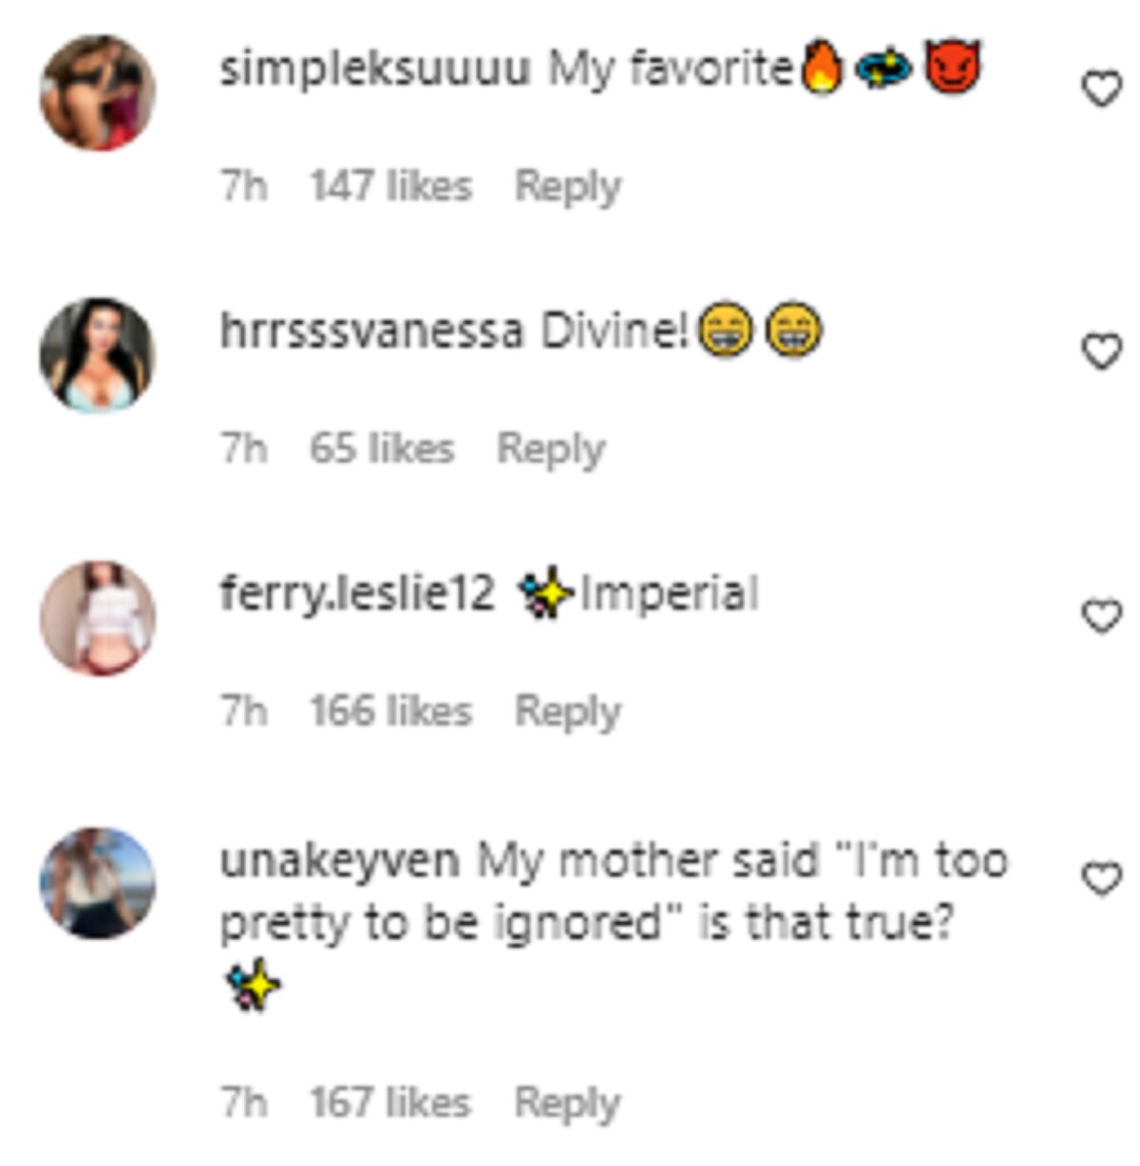
Task: Open hrrsssvanessa's profile avatar
Action: point(97,355)
